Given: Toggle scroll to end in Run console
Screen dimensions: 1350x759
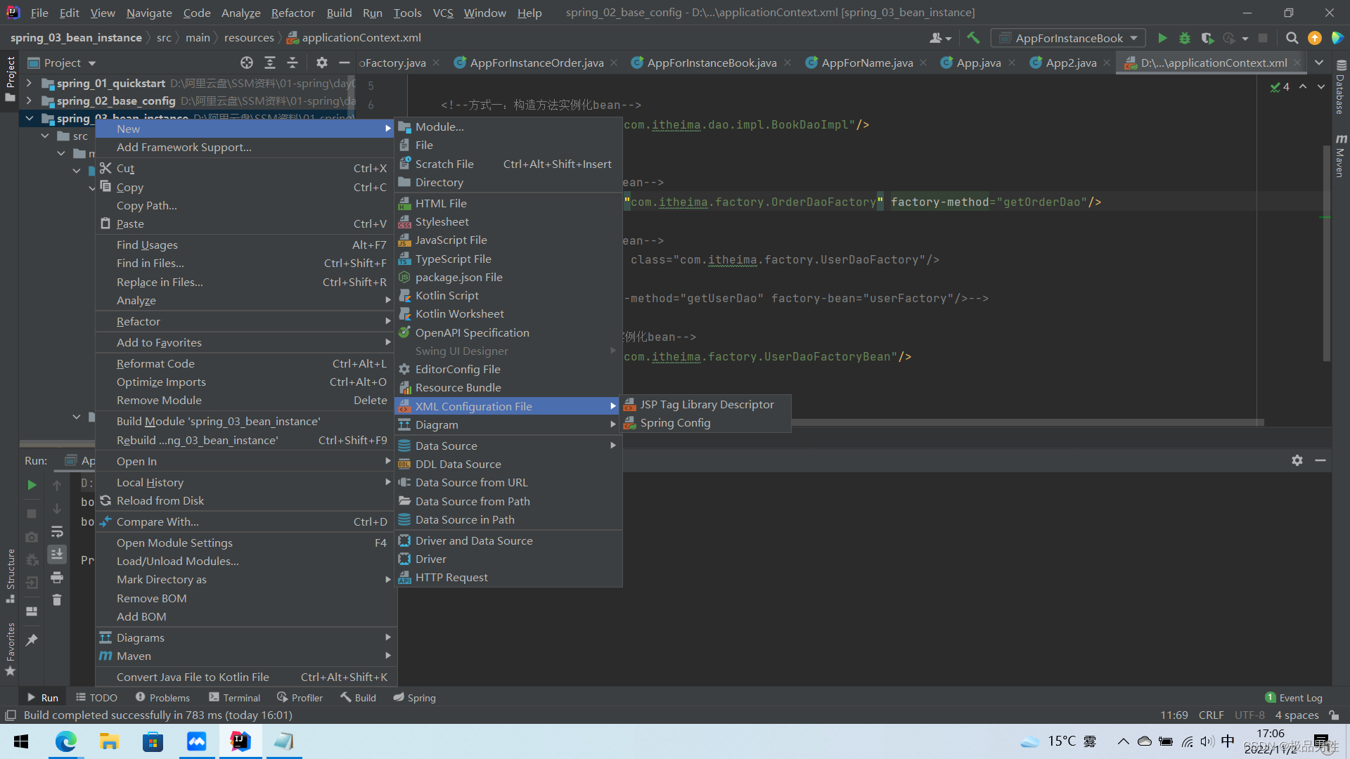Looking at the screenshot, I should point(57,554).
